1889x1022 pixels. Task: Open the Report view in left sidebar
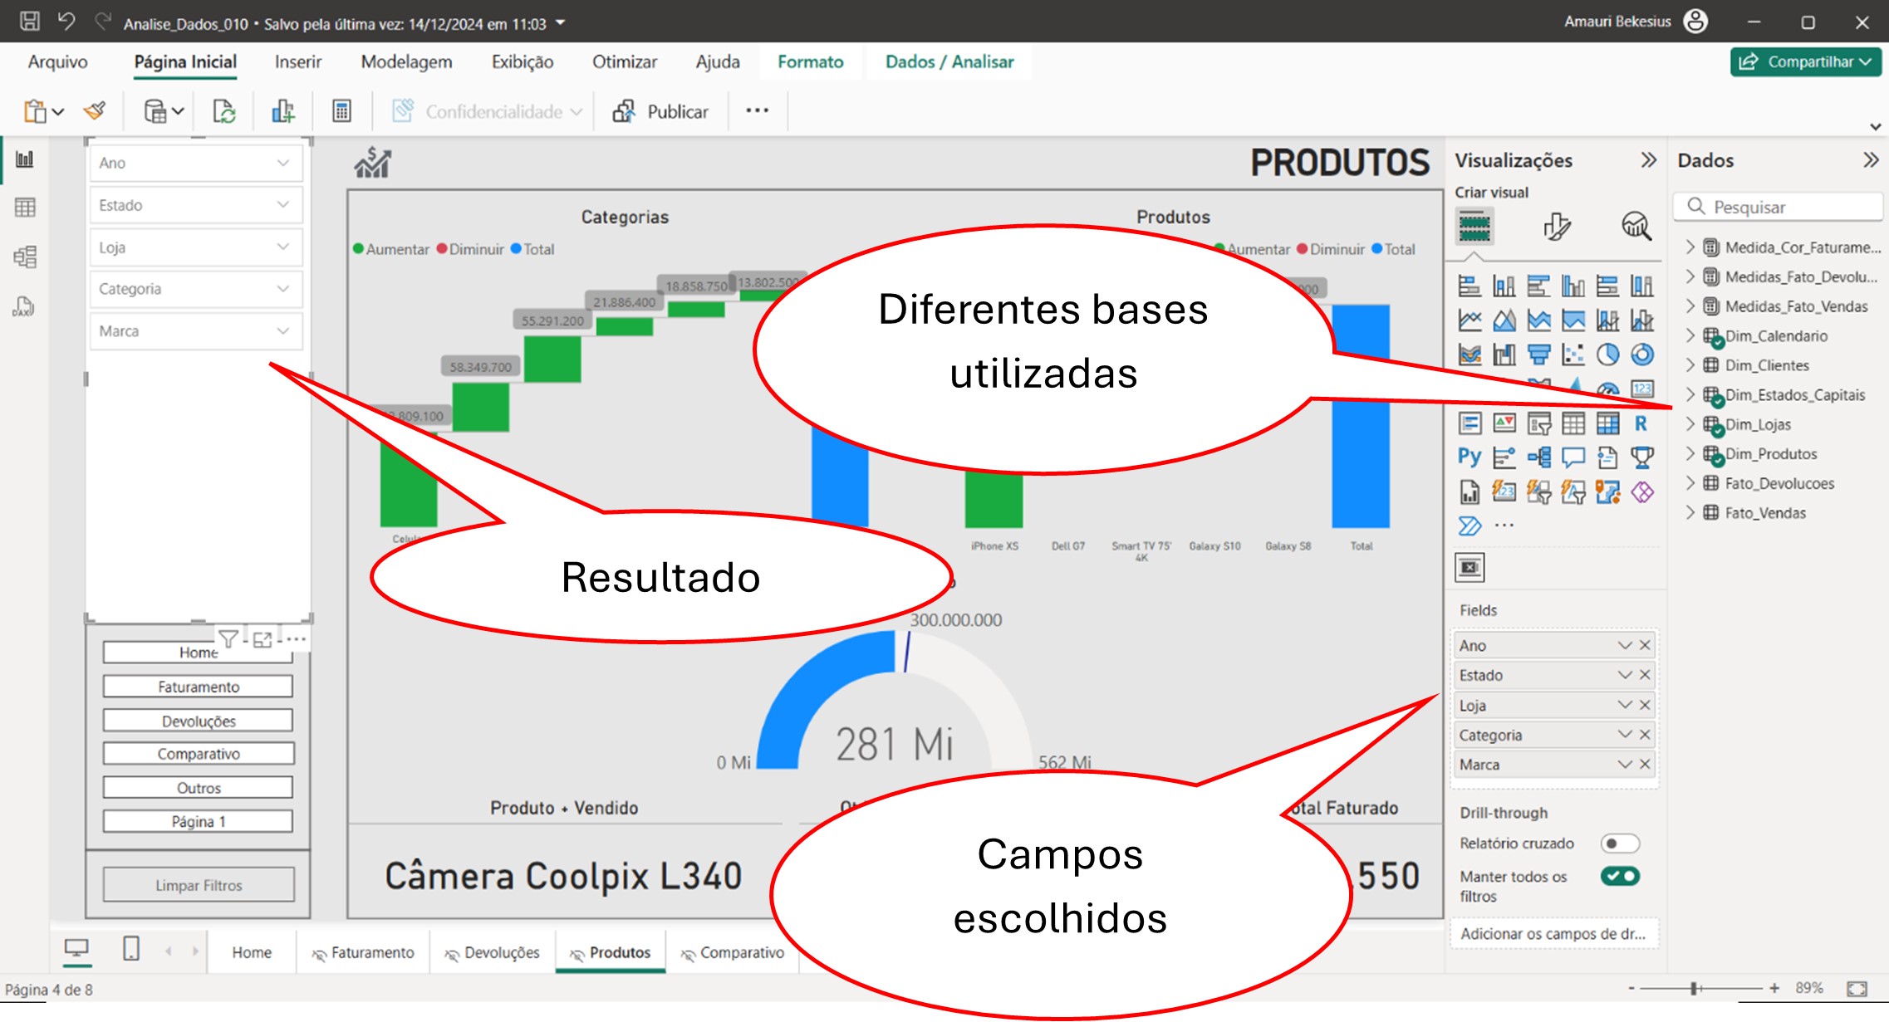pos(25,159)
